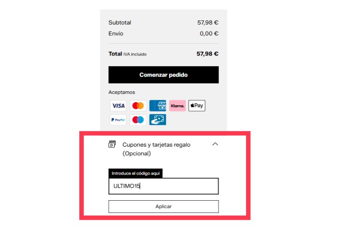Click the Apple Pay icon
This screenshot has height=227, width=340.
click(197, 106)
